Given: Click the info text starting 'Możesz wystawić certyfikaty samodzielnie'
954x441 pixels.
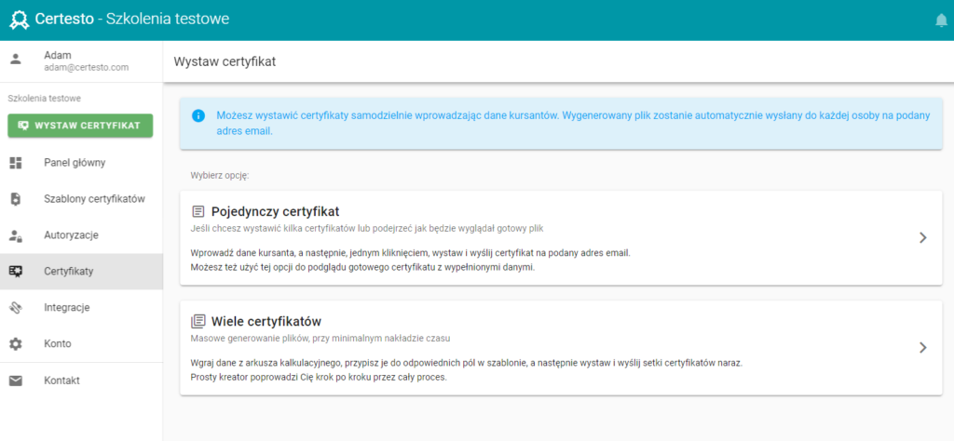Looking at the screenshot, I should click(573, 122).
